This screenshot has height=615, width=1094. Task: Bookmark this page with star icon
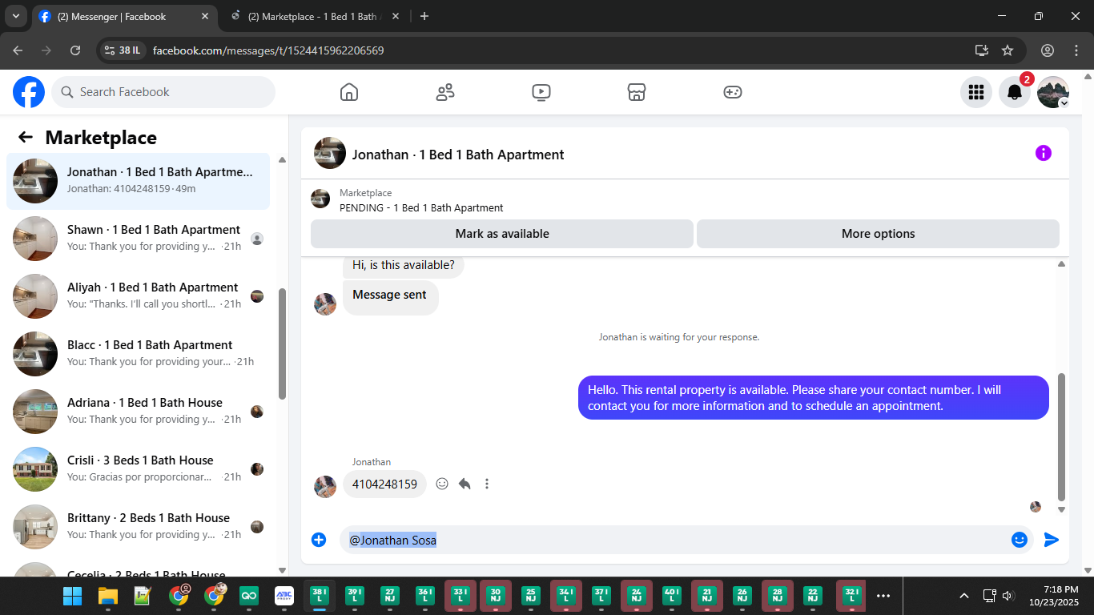1008,50
